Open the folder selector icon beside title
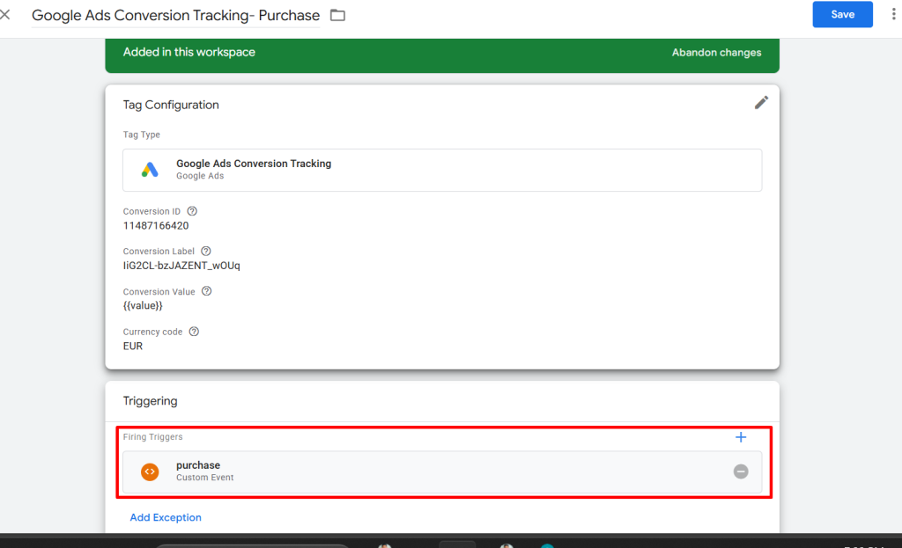This screenshot has height=548, width=902. point(337,16)
